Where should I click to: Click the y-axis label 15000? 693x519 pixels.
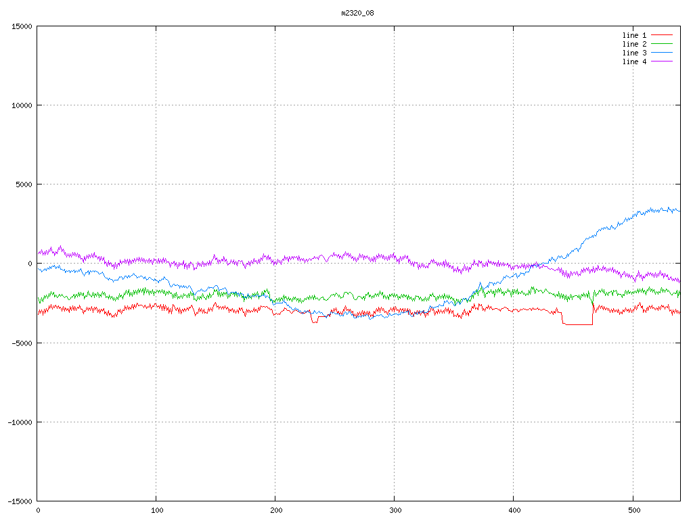pyautogui.click(x=22, y=26)
